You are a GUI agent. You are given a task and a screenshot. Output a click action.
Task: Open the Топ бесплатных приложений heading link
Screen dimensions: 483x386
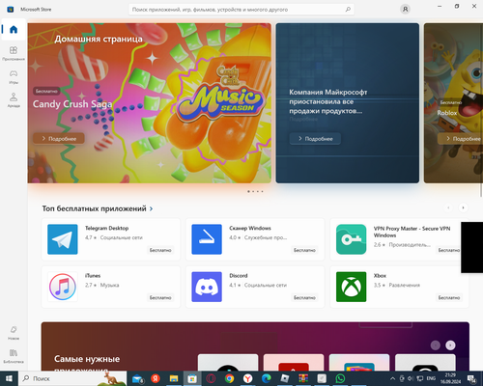(94, 208)
